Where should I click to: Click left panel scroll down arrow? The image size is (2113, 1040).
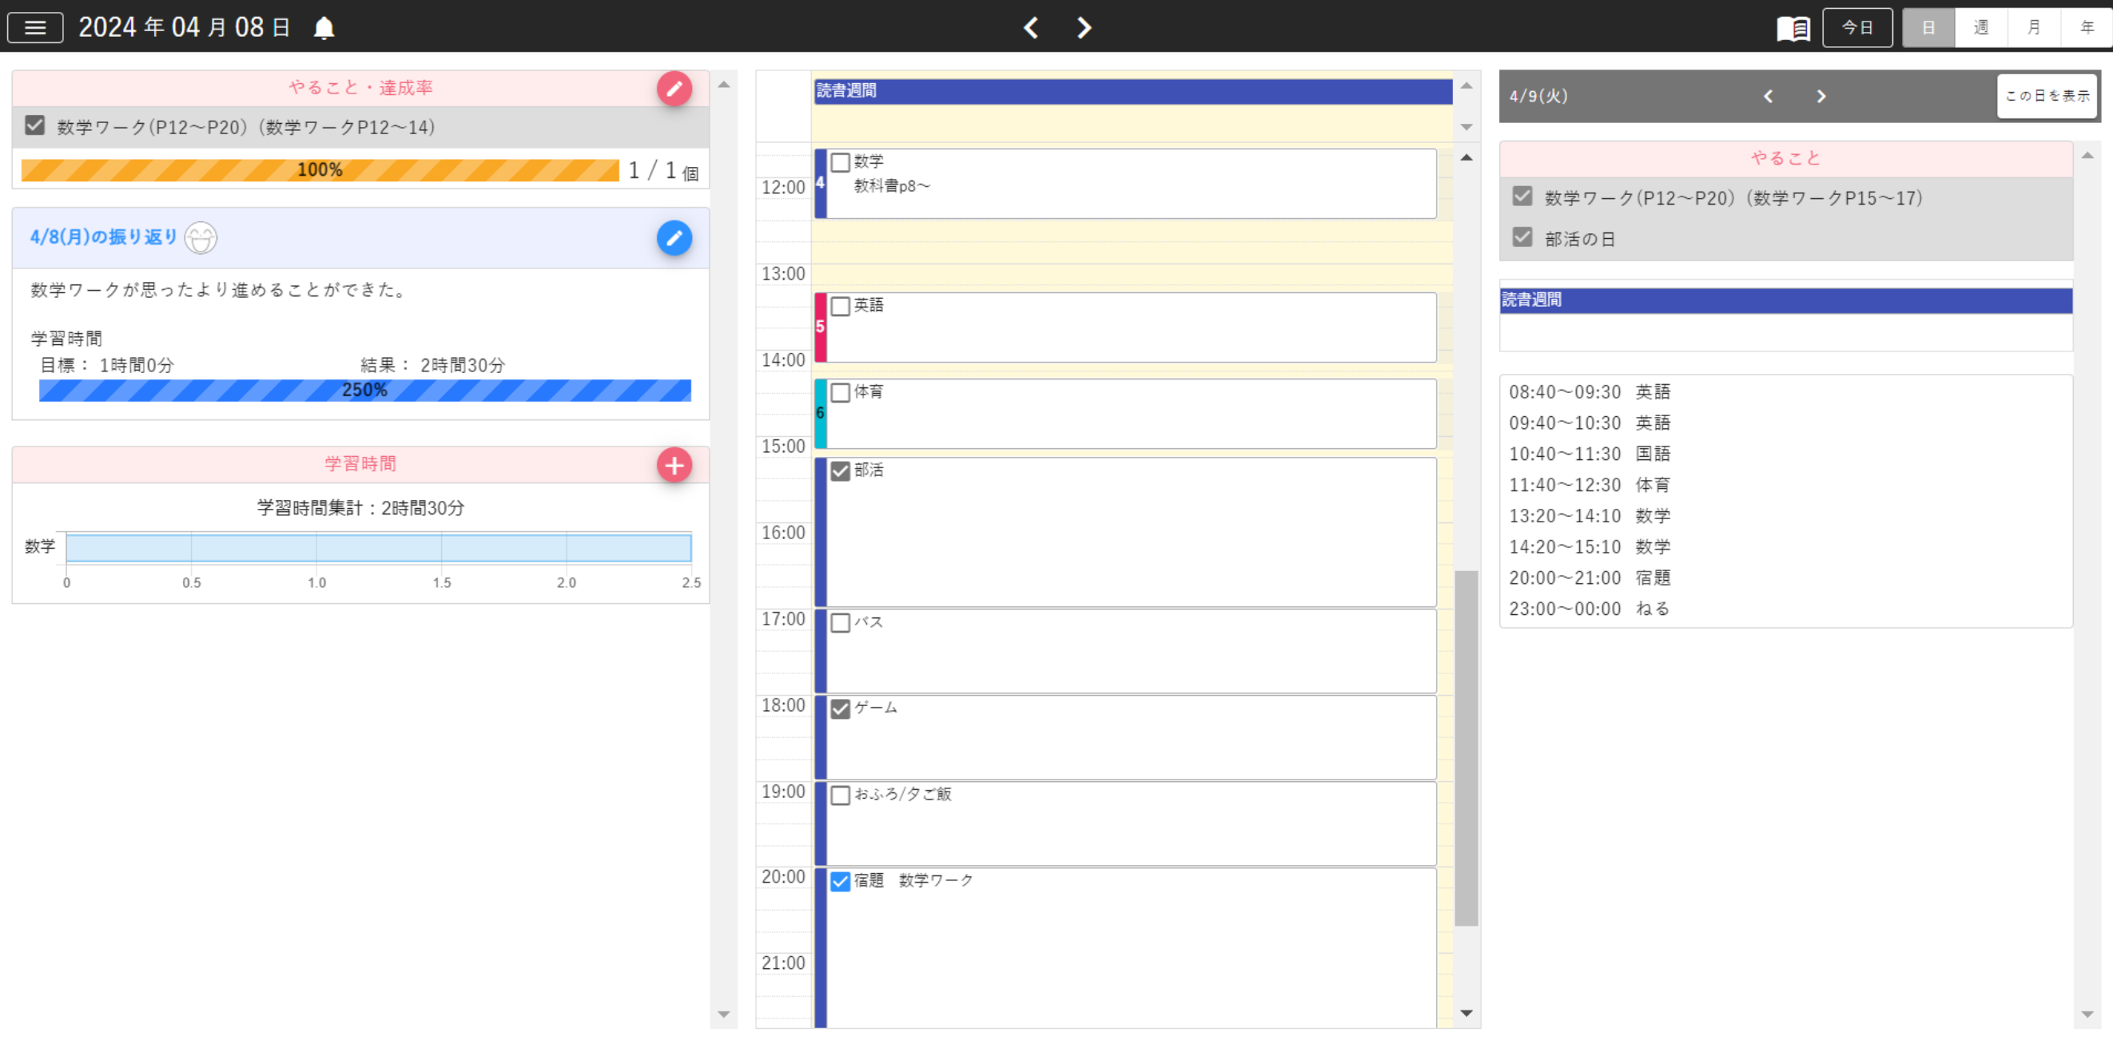[723, 1014]
